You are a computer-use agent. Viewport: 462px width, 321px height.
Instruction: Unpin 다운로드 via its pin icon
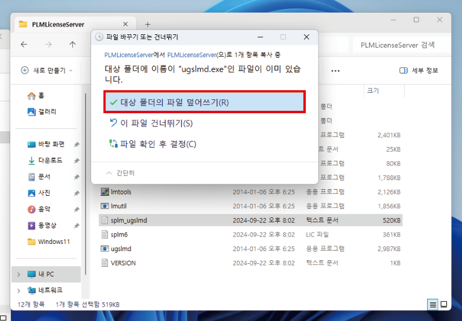[77, 161]
